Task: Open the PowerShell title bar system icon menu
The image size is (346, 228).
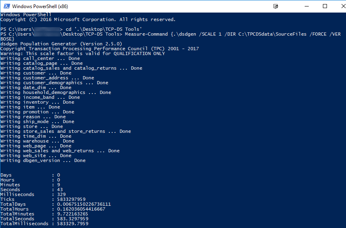Action: 6,6
